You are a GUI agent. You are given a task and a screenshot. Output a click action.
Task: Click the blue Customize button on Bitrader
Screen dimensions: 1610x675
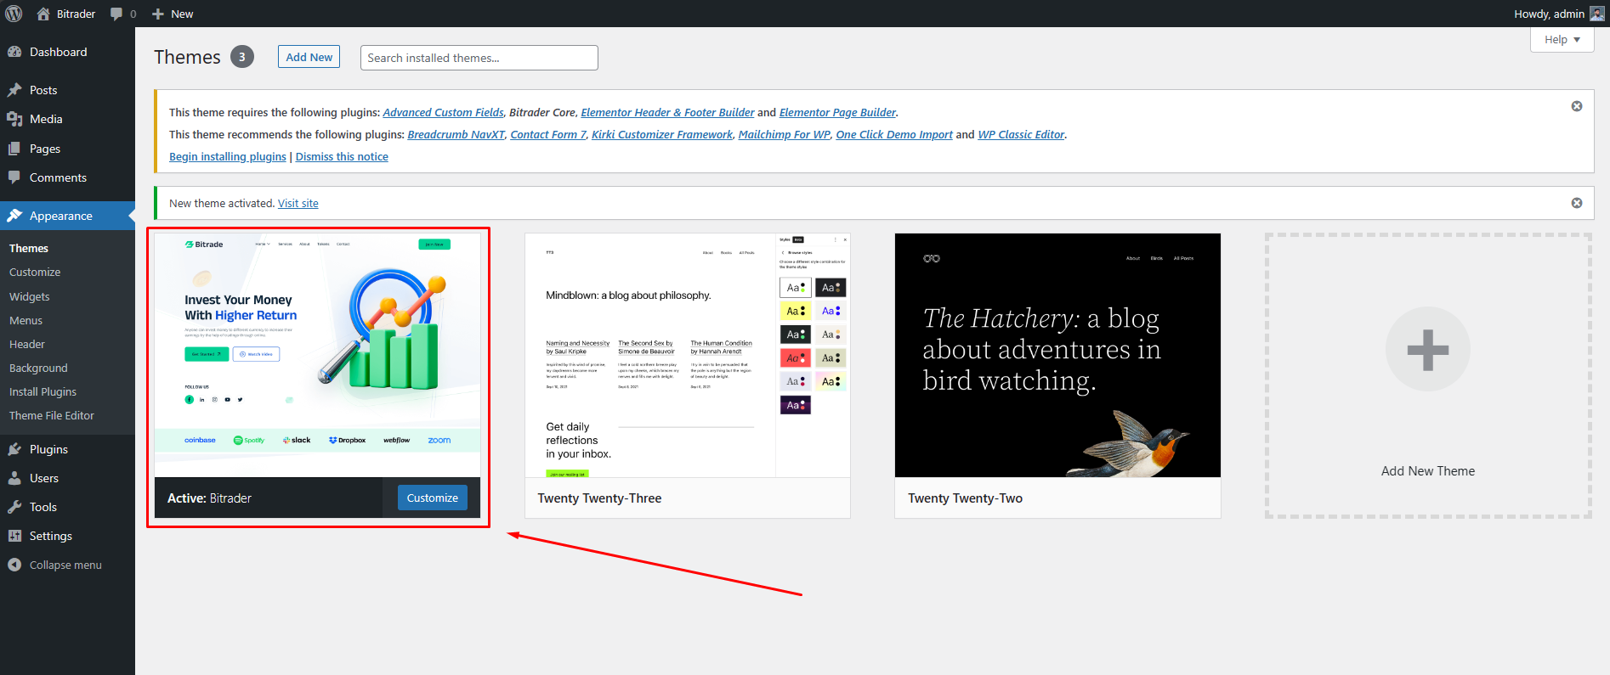(x=432, y=498)
